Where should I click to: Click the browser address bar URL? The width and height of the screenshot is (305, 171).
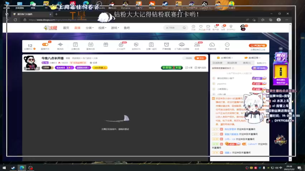click(x=58, y=20)
